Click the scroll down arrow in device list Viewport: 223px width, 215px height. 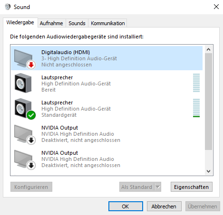click(x=209, y=171)
